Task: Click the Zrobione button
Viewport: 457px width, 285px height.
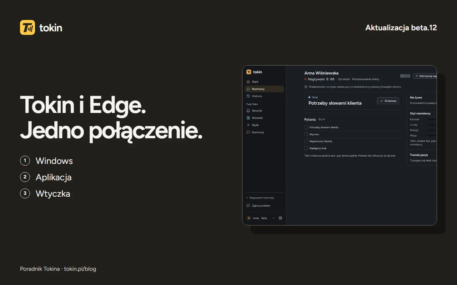Action: tap(388, 101)
